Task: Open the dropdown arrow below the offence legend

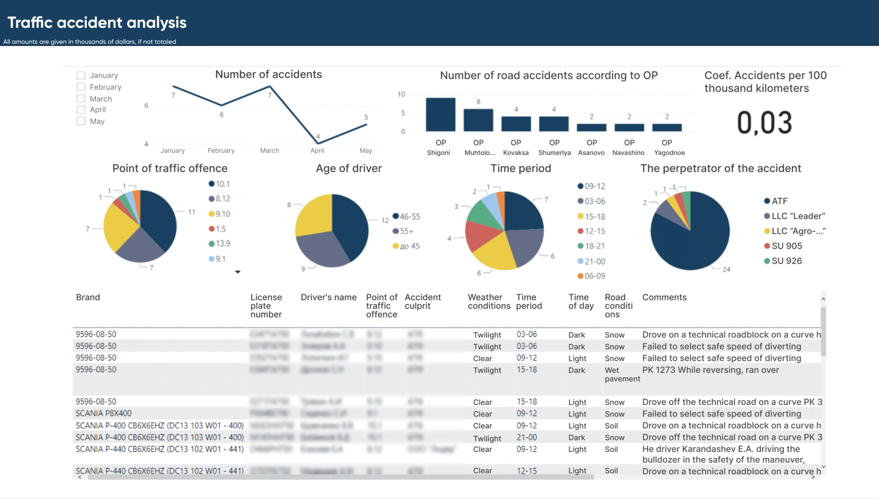Action: click(x=238, y=272)
